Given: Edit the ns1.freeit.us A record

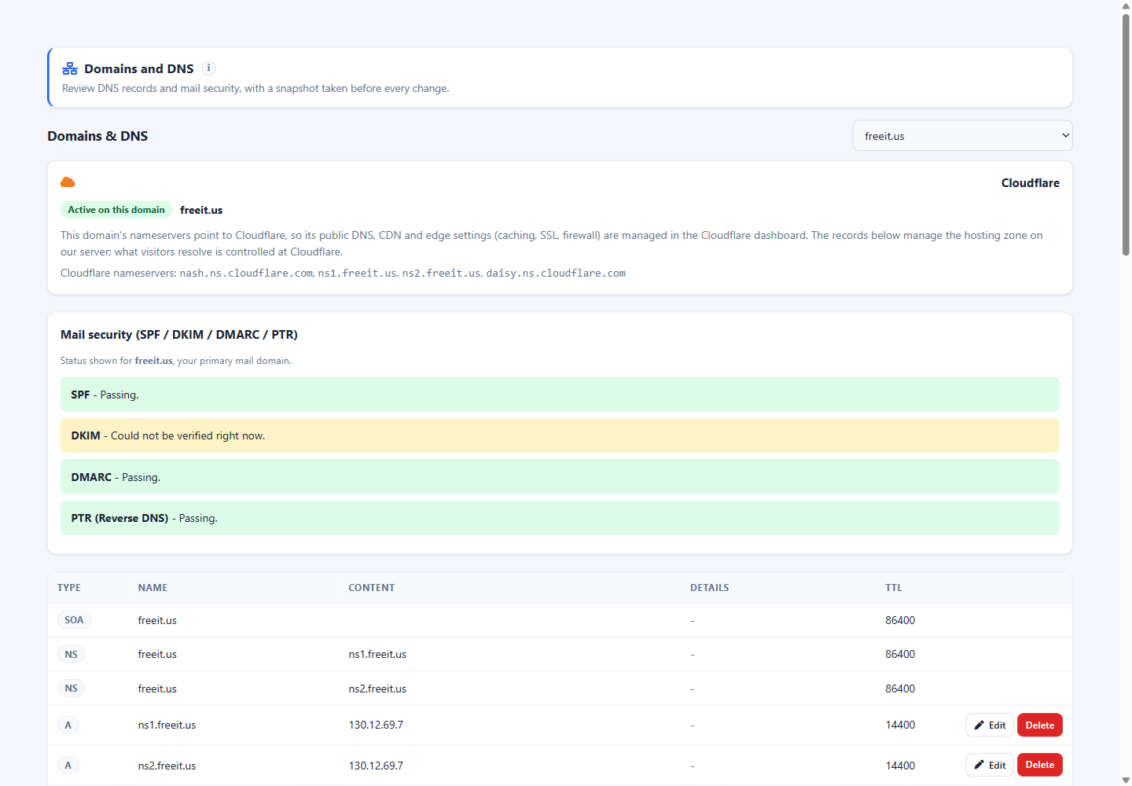Looking at the screenshot, I should (x=990, y=725).
